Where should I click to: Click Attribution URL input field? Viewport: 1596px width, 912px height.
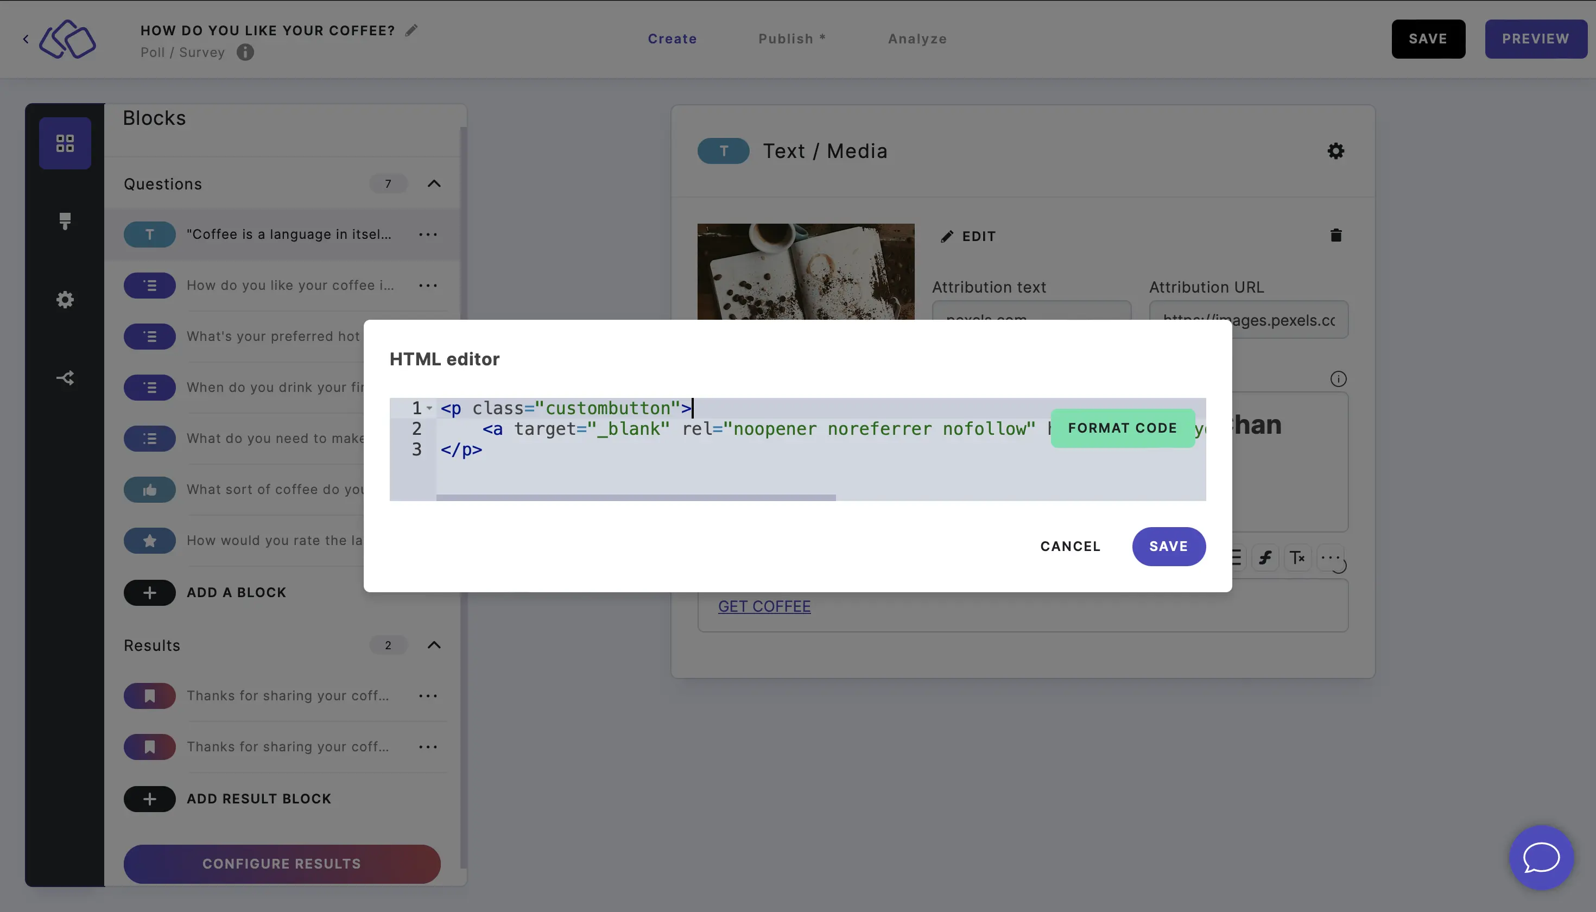1249,319
